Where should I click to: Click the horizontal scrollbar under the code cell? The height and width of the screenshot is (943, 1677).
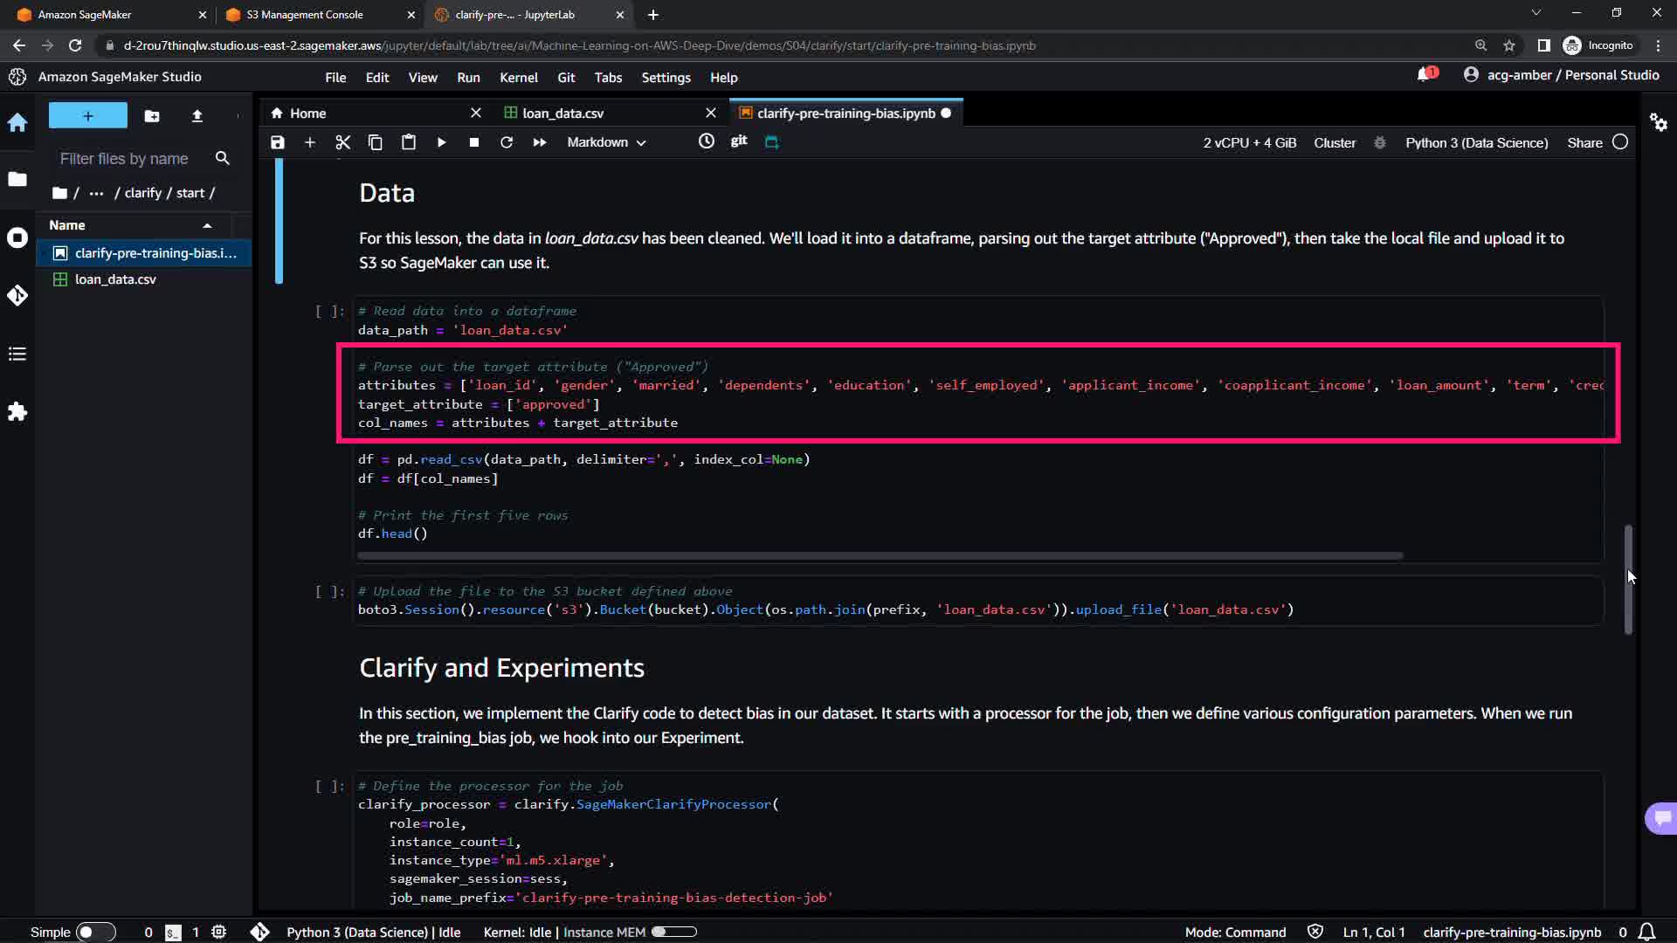pos(880,555)
